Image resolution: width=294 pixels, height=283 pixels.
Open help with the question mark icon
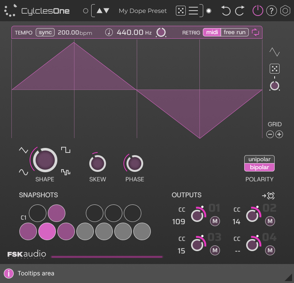[271, 11]
